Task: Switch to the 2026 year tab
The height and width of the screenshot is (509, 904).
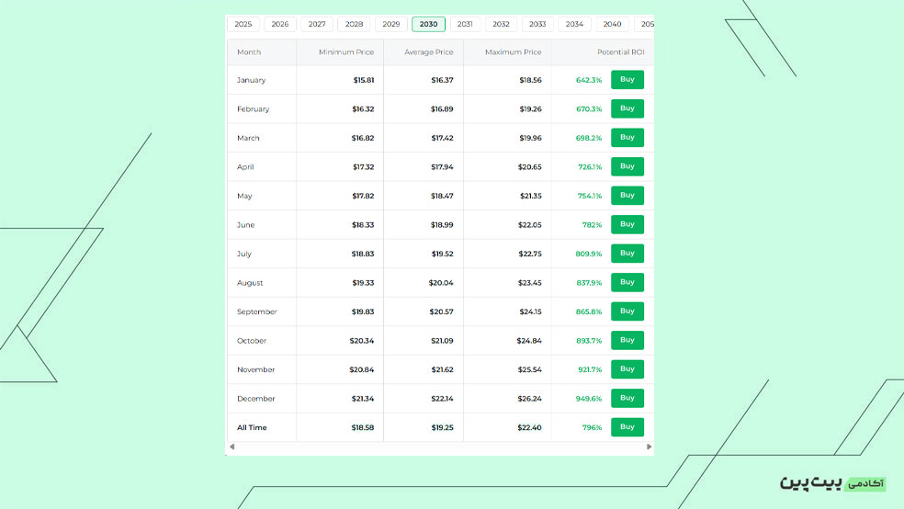Action: 280,24
